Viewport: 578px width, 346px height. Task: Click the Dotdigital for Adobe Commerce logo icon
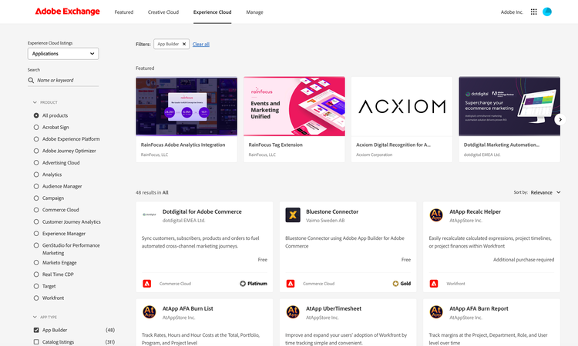coord(149,215)
